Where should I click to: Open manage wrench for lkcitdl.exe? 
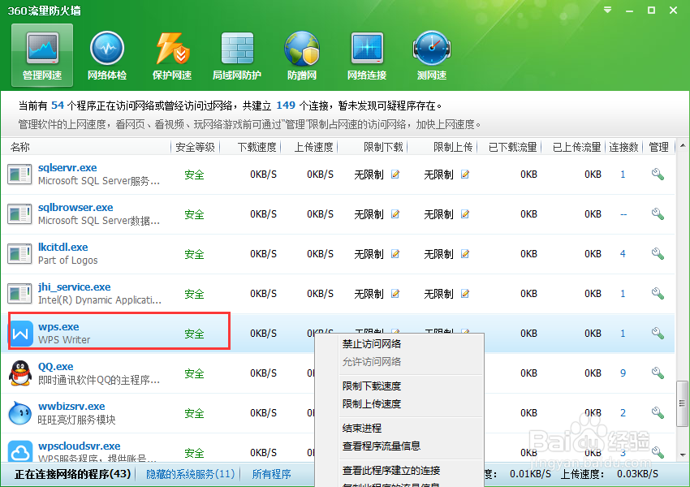tap(658, 253)
